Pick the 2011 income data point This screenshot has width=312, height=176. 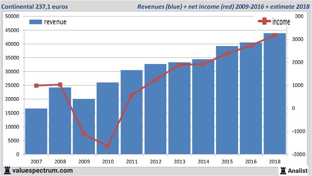(x=131, y=95)
